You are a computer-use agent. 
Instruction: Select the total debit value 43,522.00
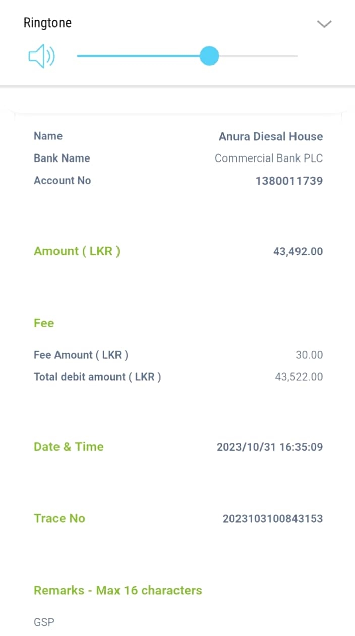pyautogui.click(x=299, y=377)
